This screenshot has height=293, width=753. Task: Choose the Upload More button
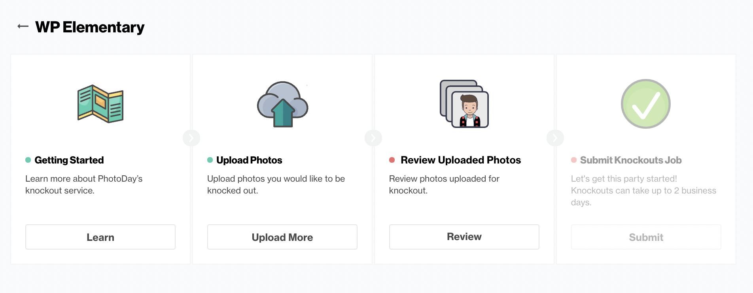(282, 237)
